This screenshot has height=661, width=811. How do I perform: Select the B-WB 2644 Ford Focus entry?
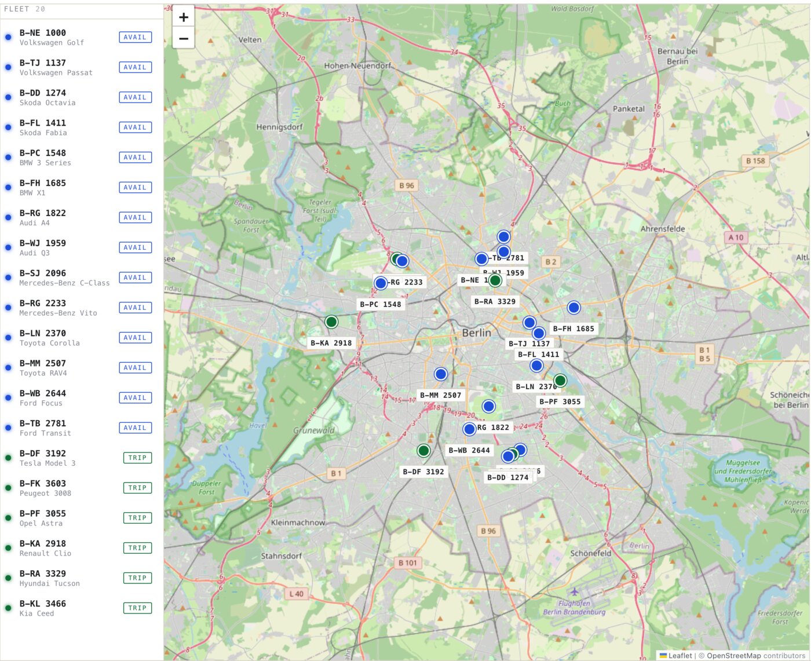[82, 398]
